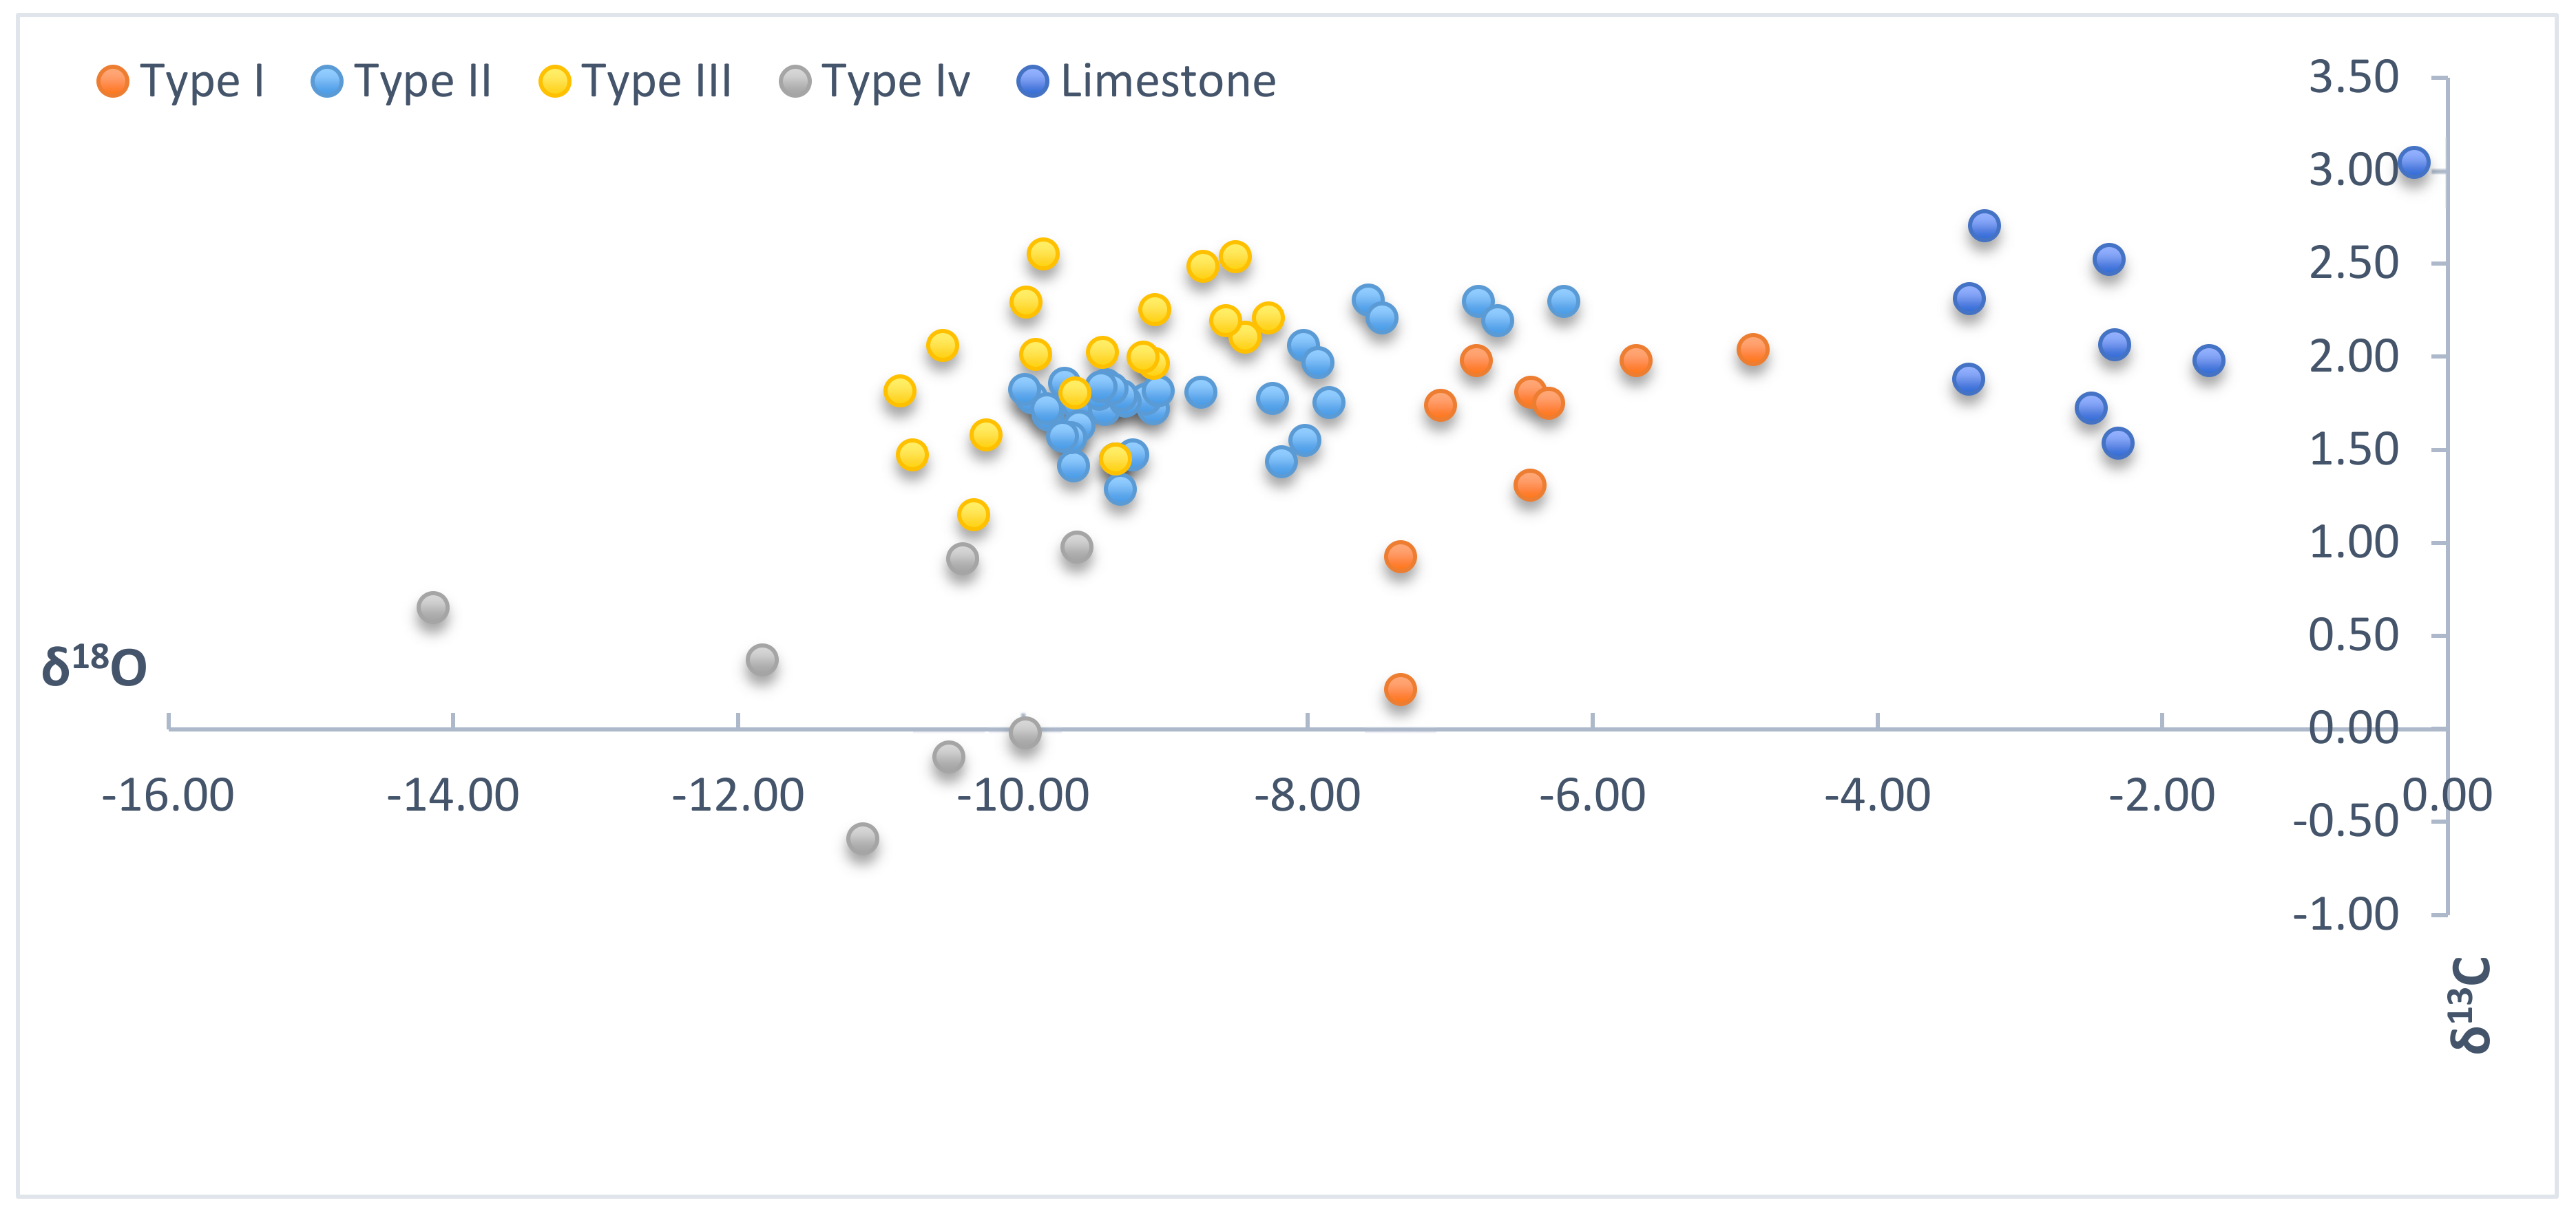Screen dimensions: 2576x1218
Task: Click the dark blue Limestone legend marker
Action: click(1032, 81)
